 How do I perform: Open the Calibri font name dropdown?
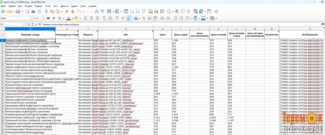point(31,18)
